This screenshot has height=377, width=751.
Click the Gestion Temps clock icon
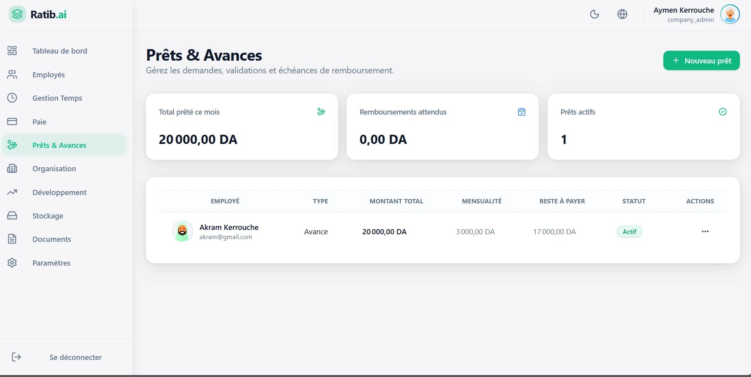click(x=12, y=98)
